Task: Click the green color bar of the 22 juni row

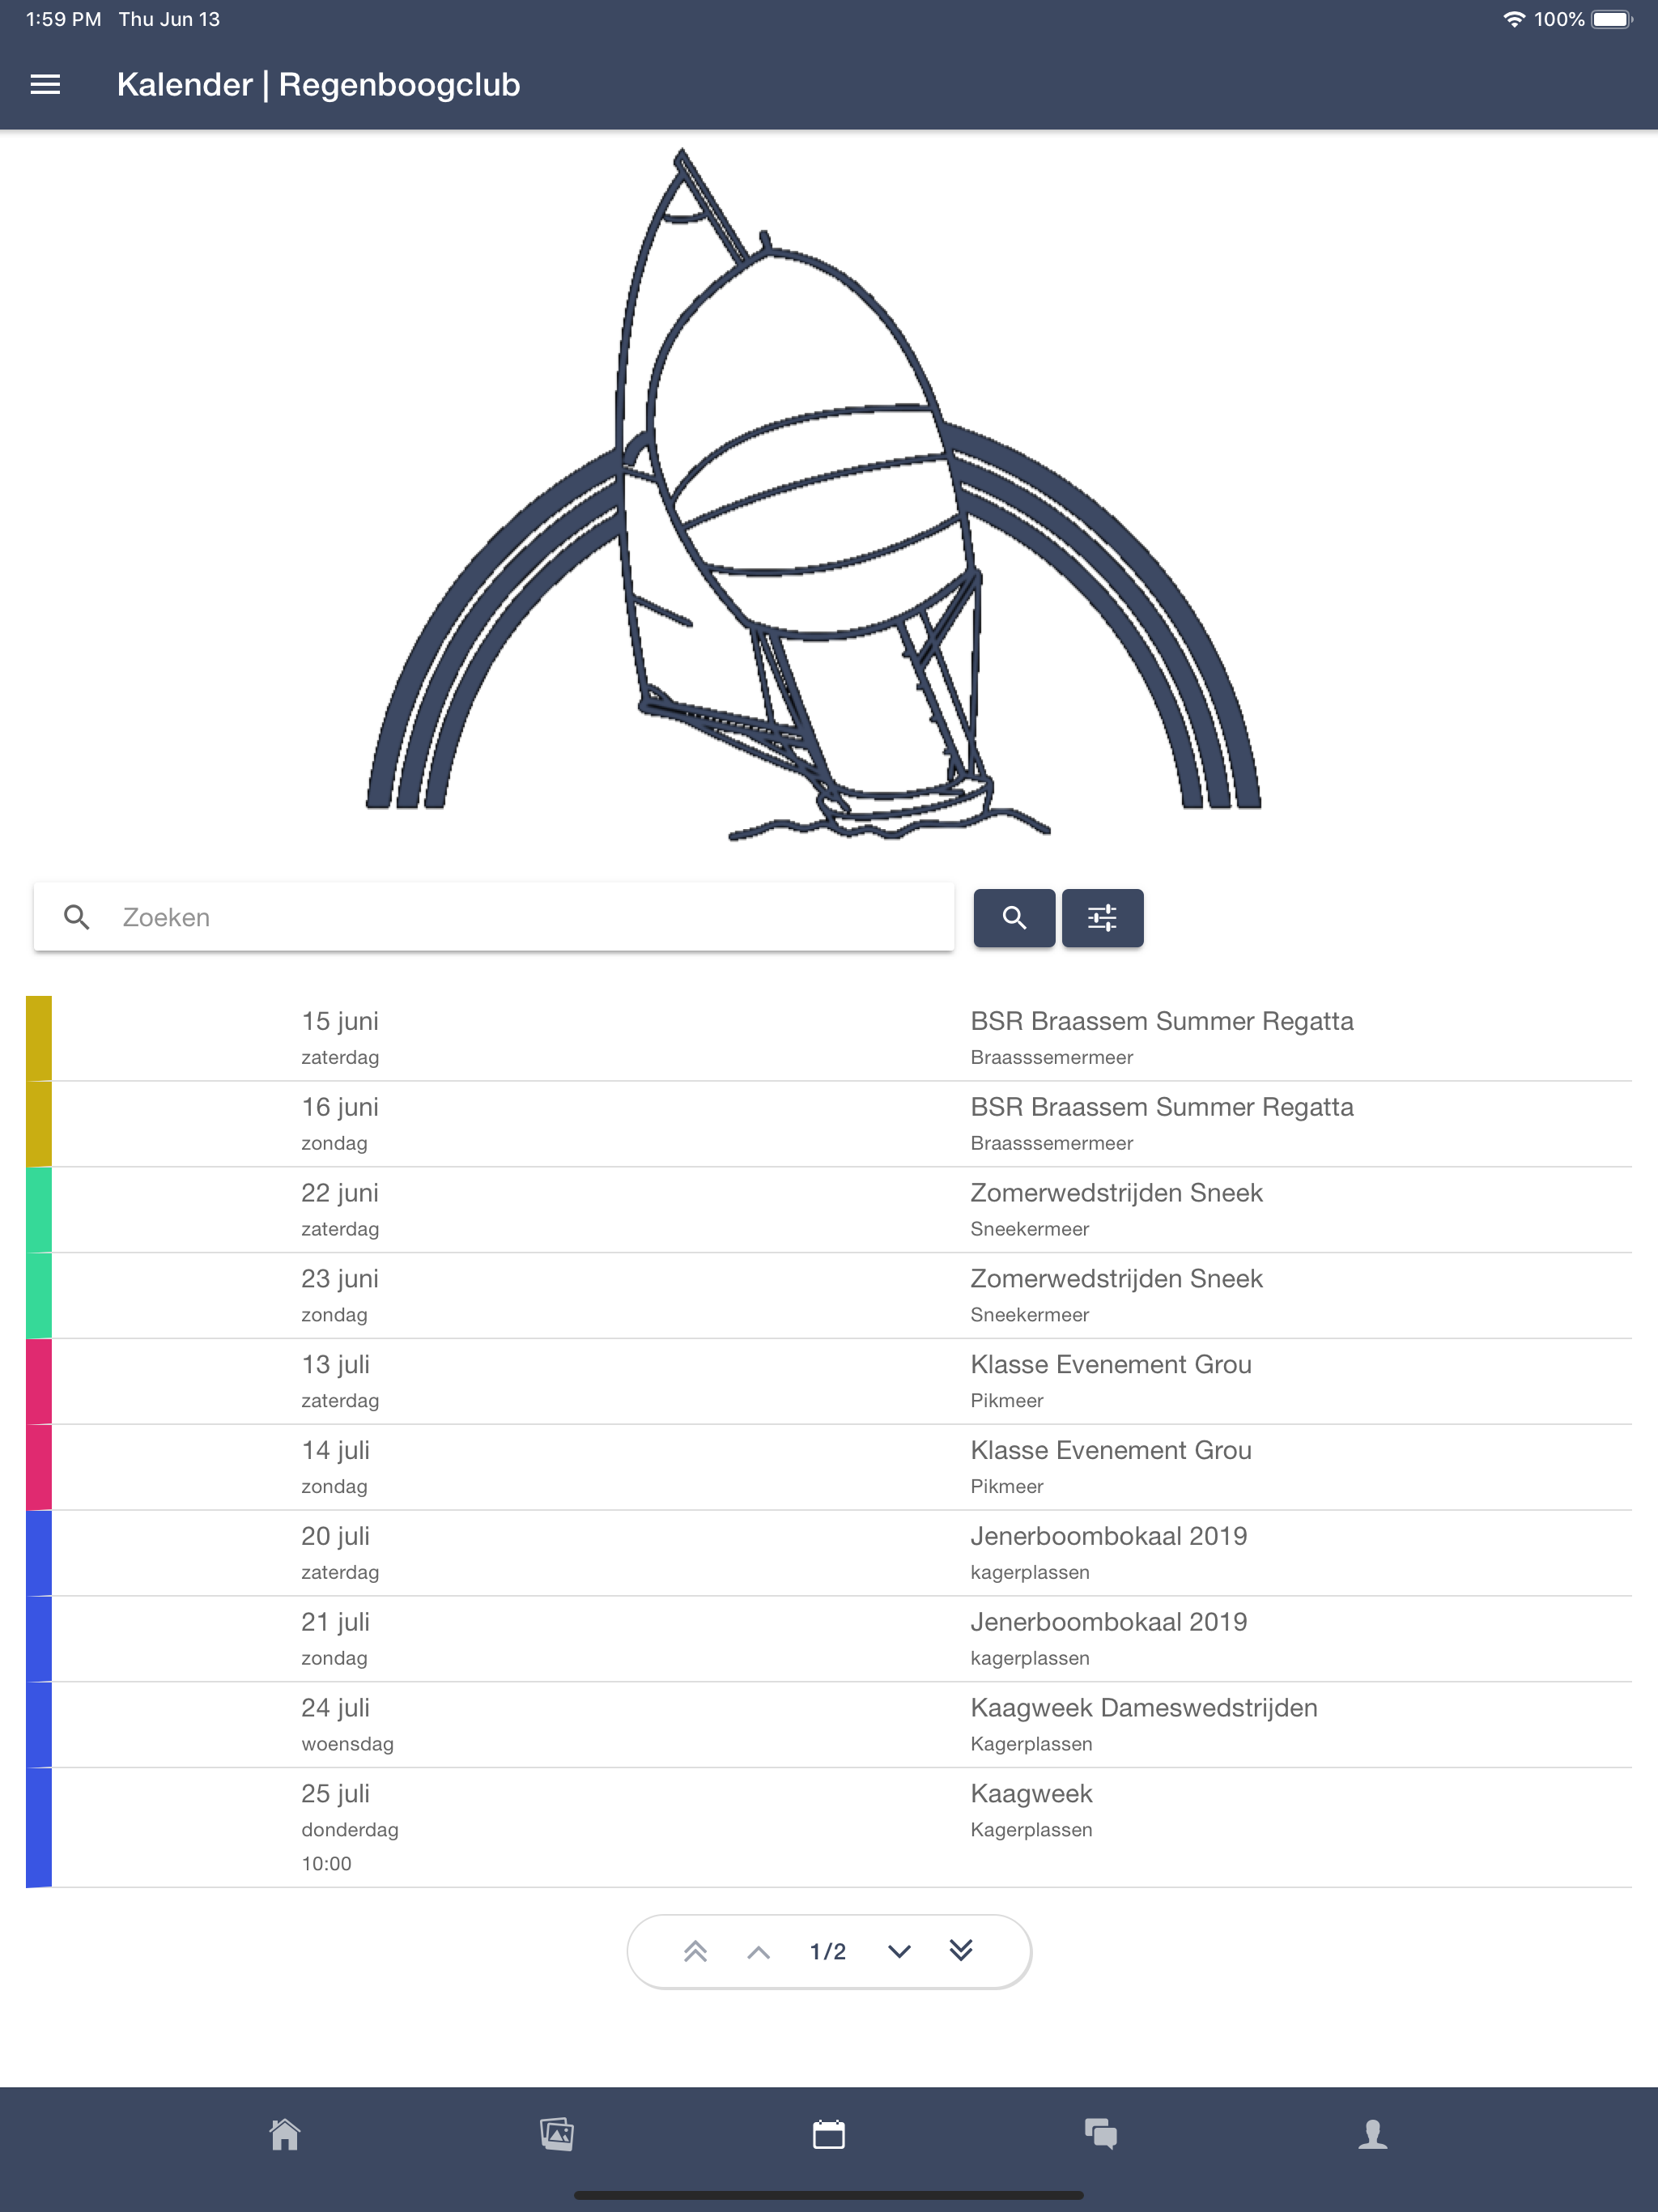Action: [39, 1210]
